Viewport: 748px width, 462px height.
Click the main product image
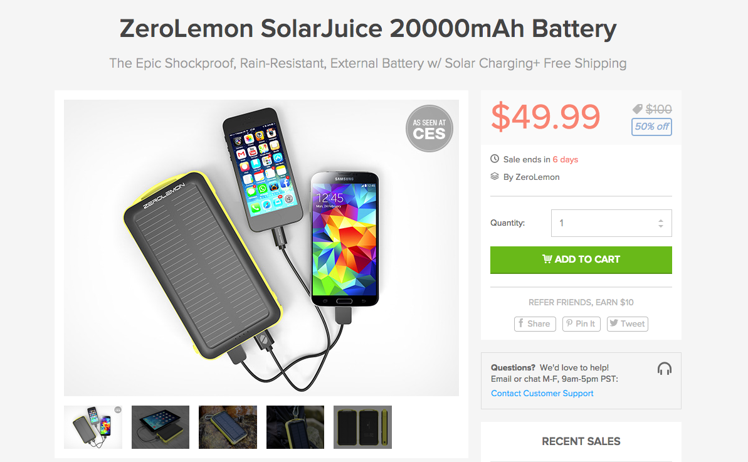pyautogui.click(x=261, y=248)
